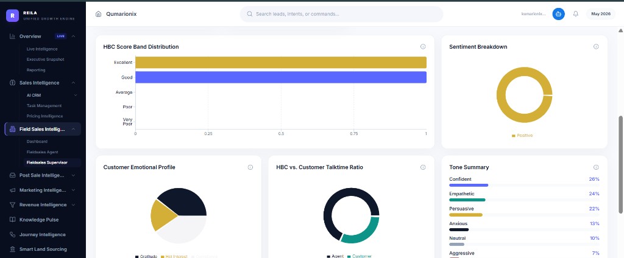
Task: Open the Field Sales Dashboard item
Action: (x=37, y=142)
